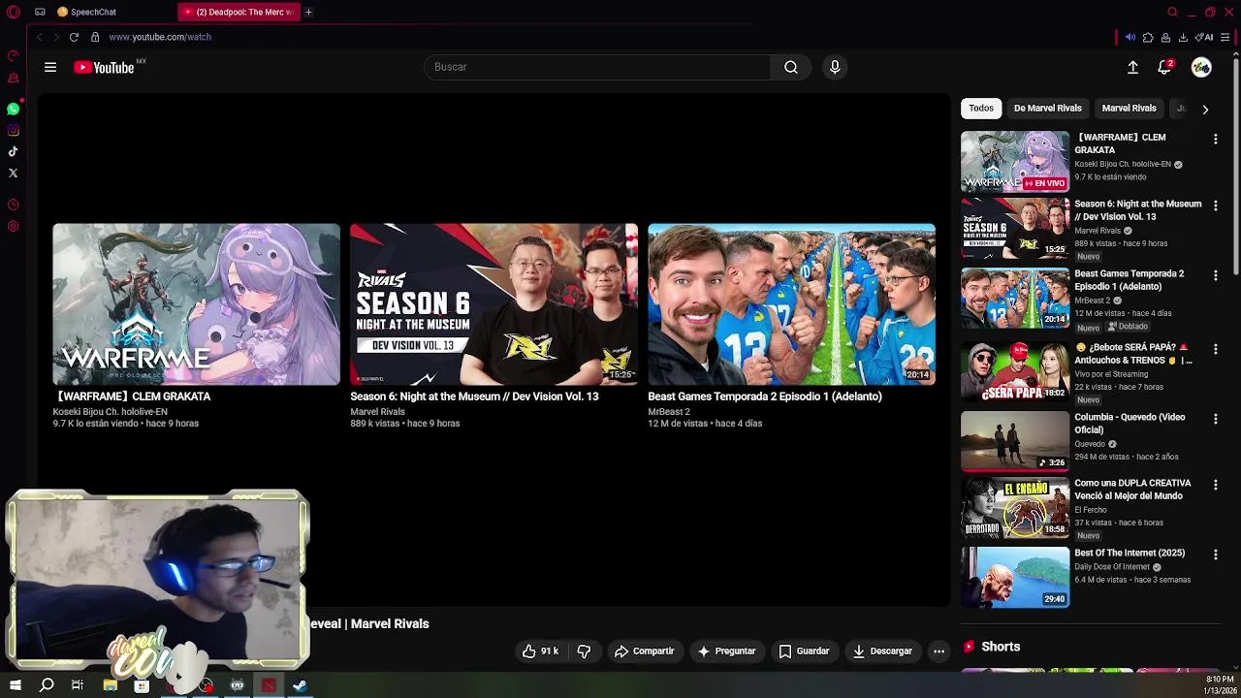The image size is (1241, 698).
Task: Select the Deadpool: The Merc YouTube tab
Action: (237, 12)
